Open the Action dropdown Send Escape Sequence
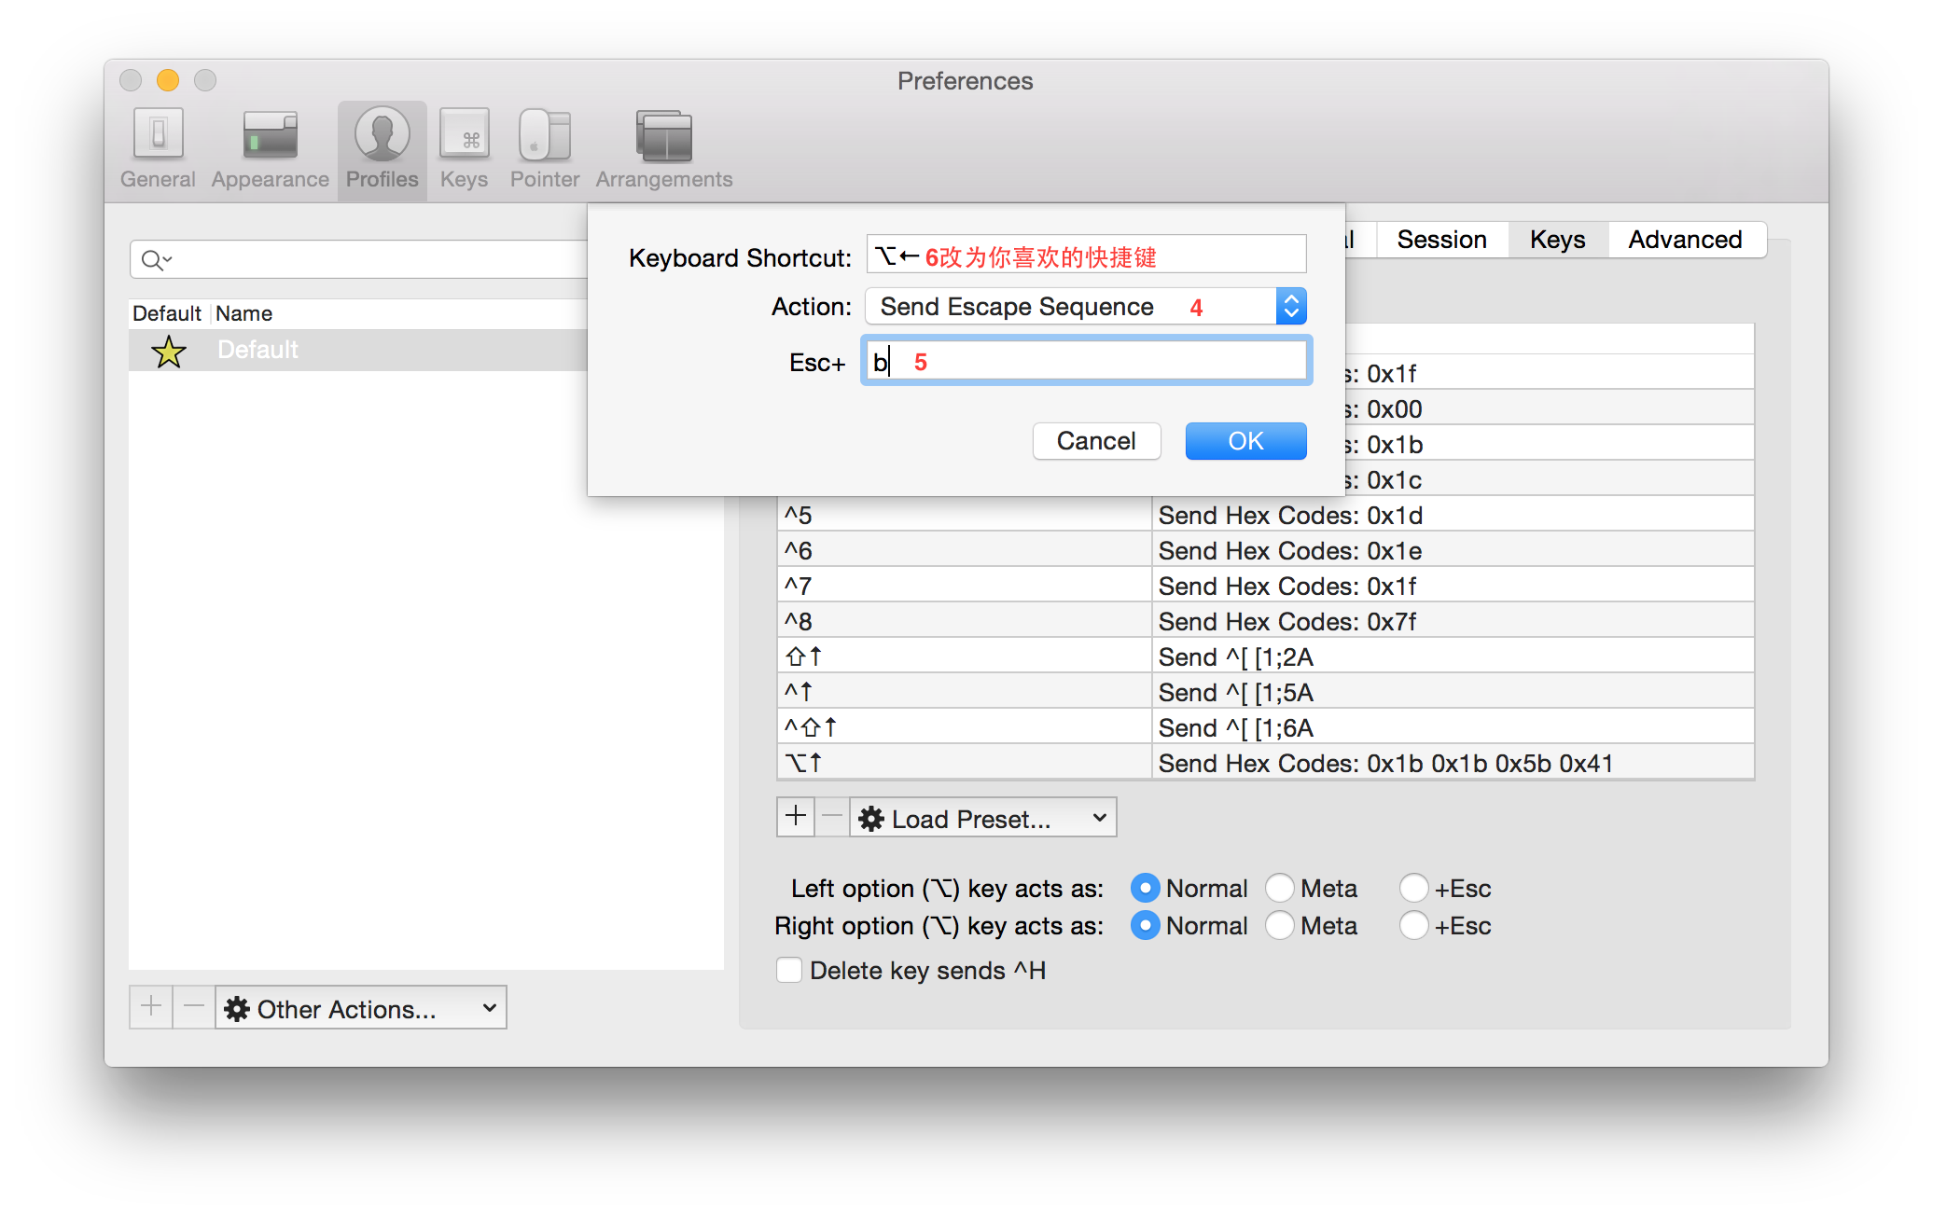 1085,307
